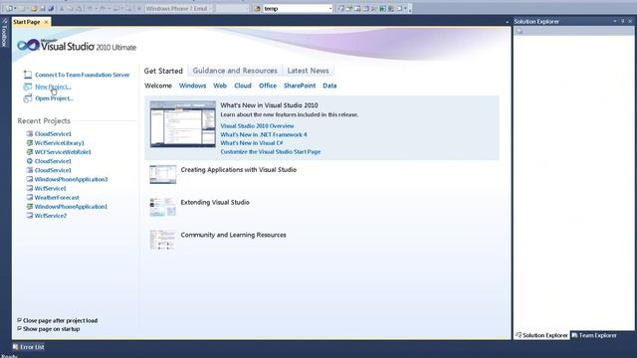Click the WindowsPhoneApplication3 project icon

pos(29,179)
